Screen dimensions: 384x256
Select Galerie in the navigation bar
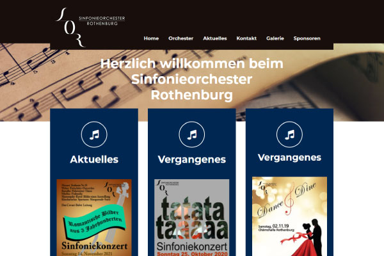point(275,38)
